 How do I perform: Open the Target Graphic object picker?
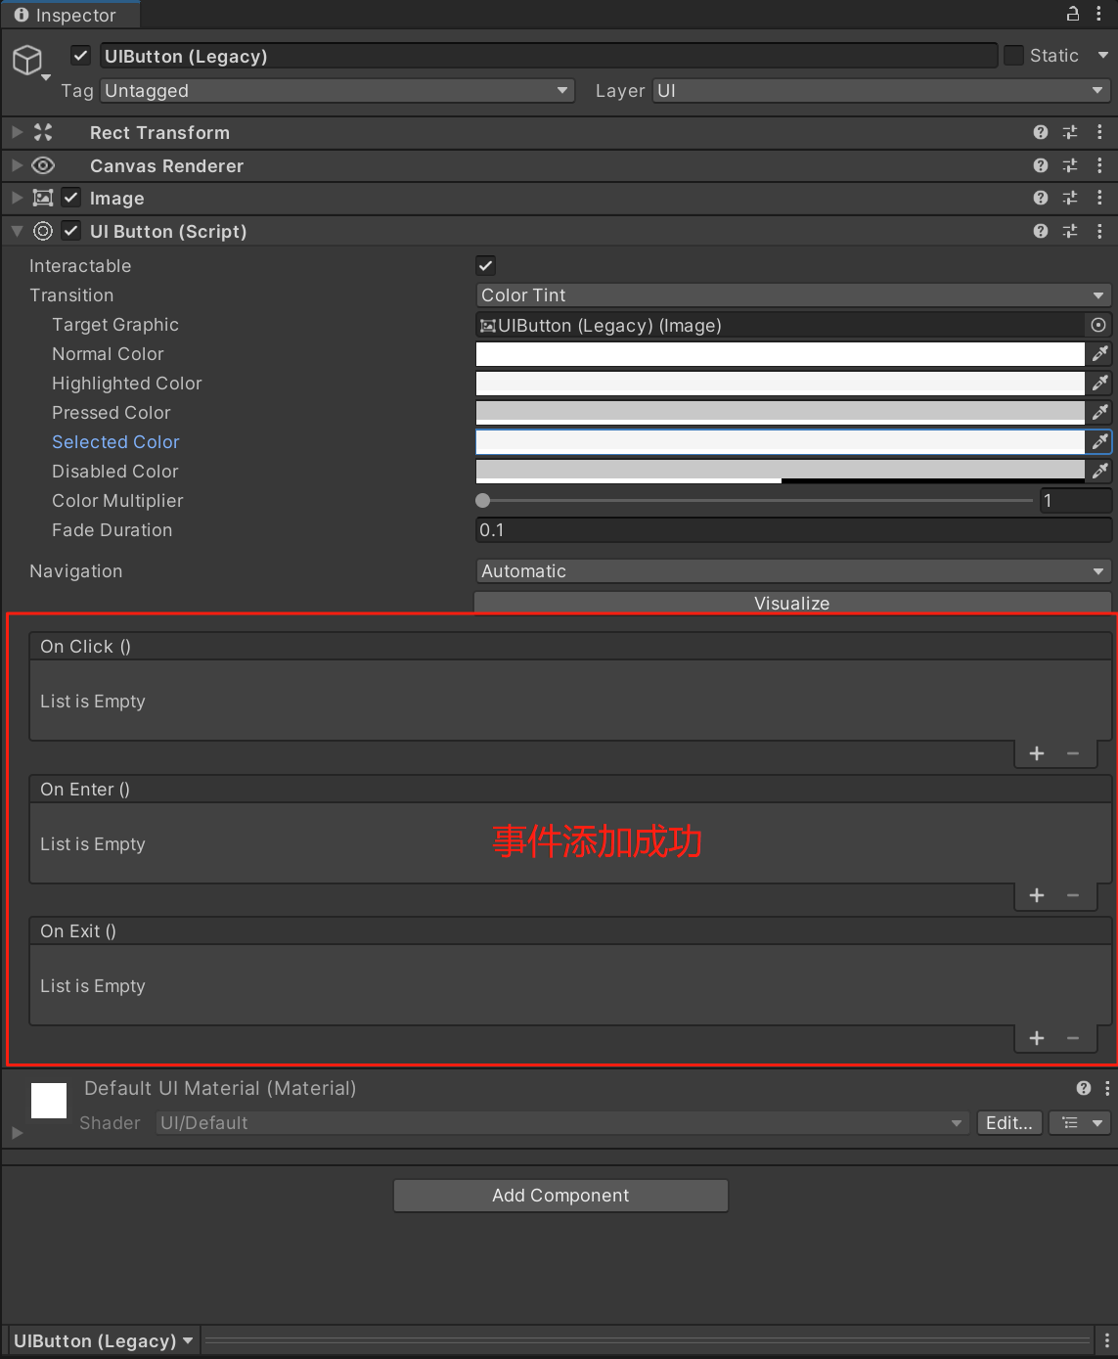[x=1098, y=325]
